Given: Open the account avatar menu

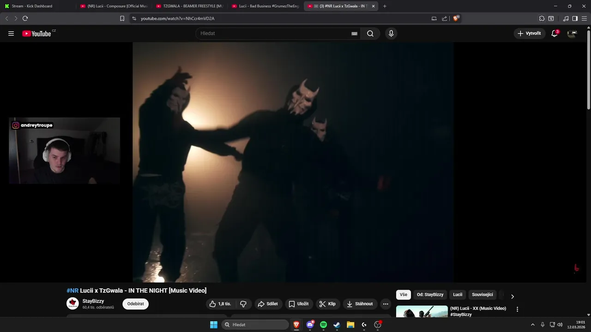Looking at the screenshot, I should [572, 34].
